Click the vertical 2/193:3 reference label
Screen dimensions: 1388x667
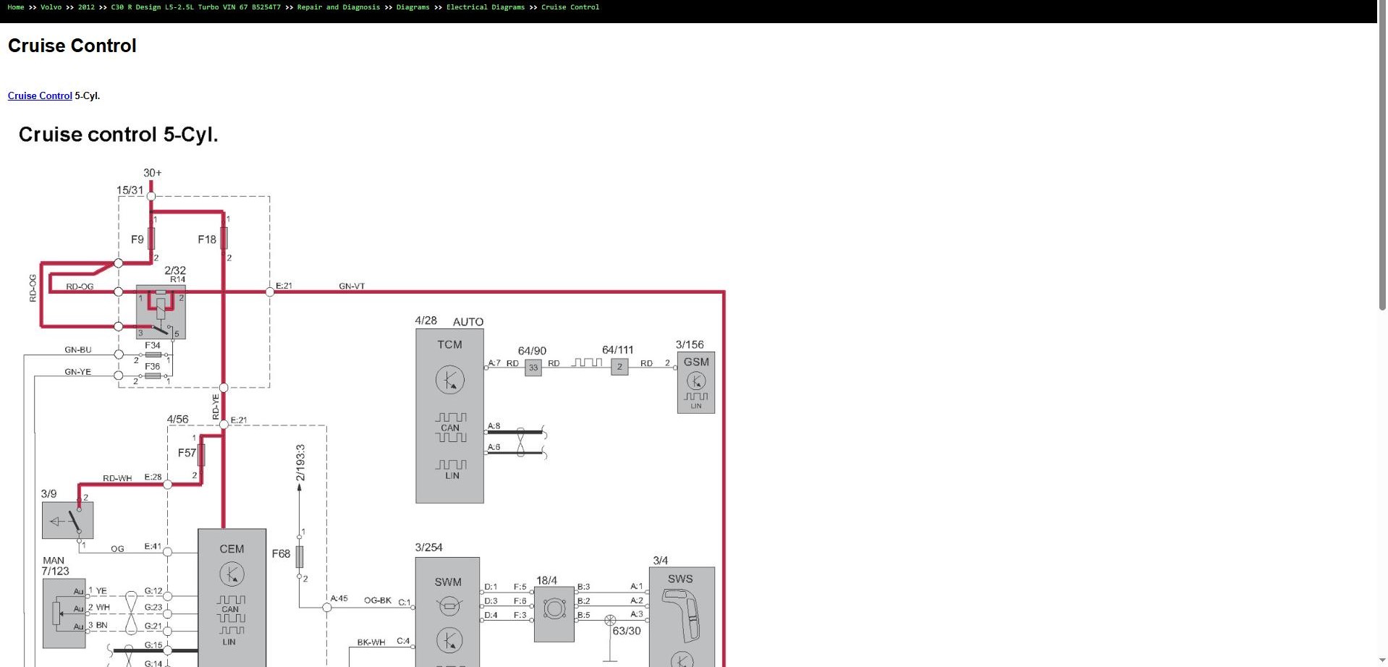point(300,463)
